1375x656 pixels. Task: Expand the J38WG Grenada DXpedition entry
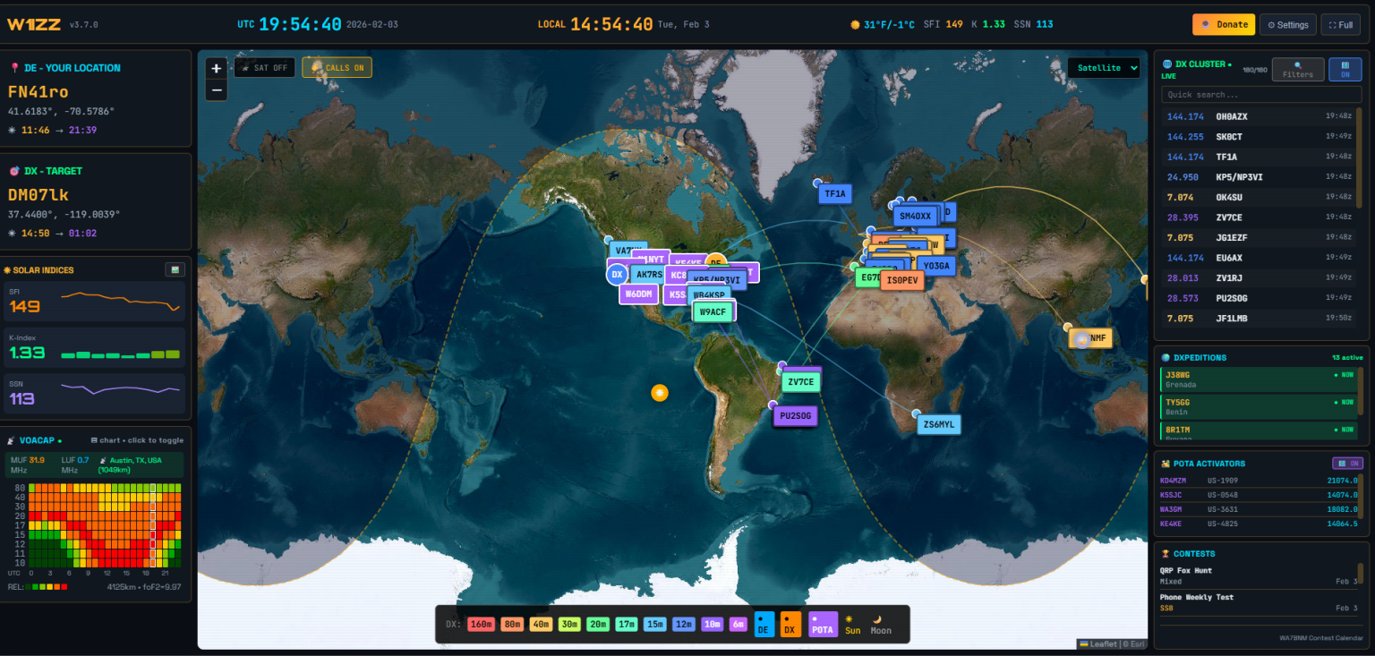click(x=1258, y=379)
